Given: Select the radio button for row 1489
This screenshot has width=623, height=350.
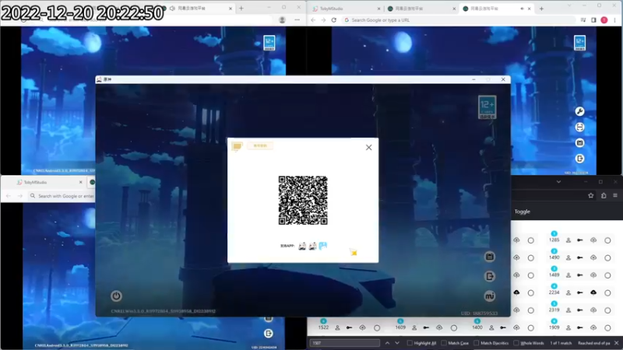Looking at the screenshot, I should (607, 275).
